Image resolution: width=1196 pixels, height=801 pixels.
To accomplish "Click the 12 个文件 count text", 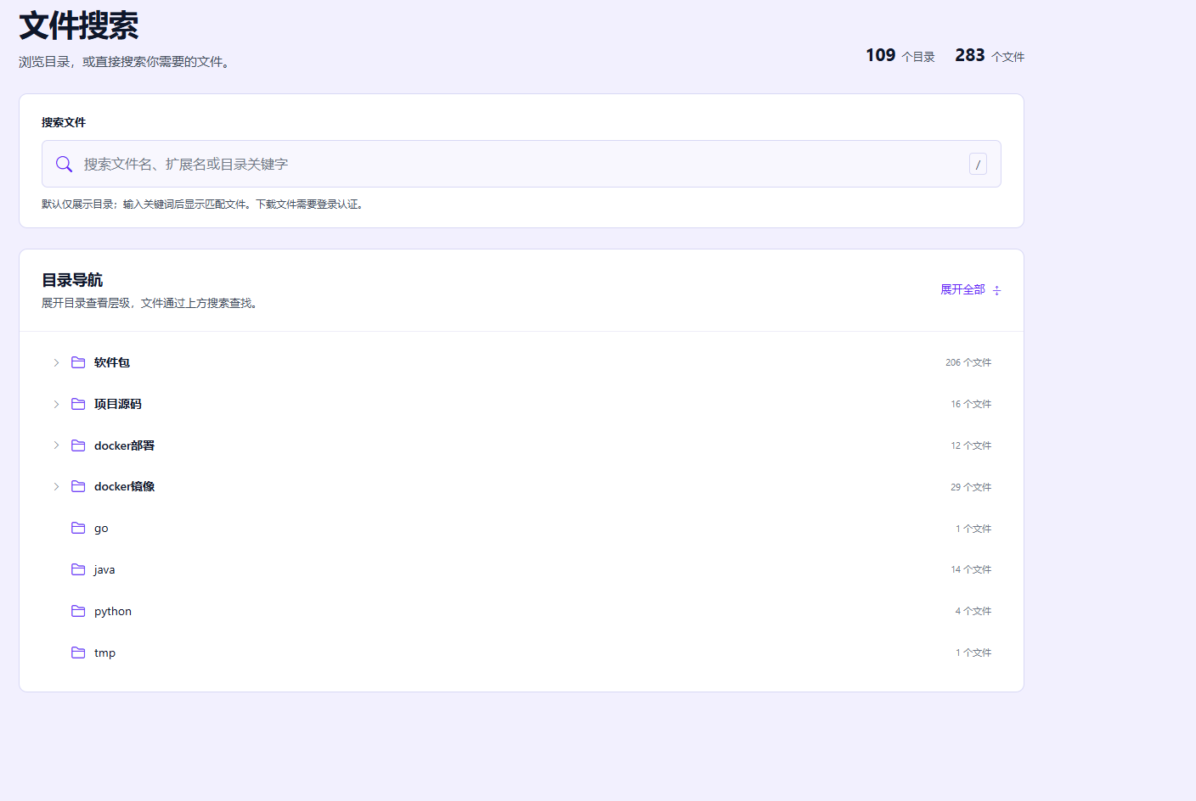I will [x=971, y=445].
